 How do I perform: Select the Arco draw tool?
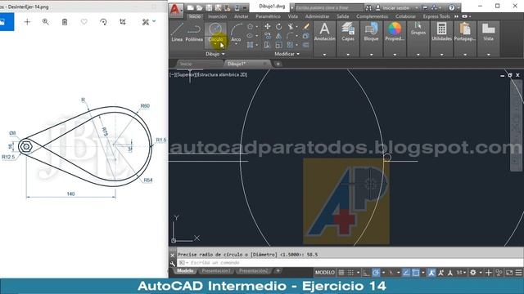coord(236,33)
